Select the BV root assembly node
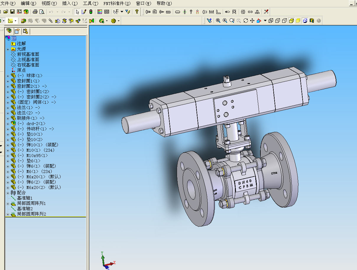This screenshot has height=270, width=357. (14, 38)
